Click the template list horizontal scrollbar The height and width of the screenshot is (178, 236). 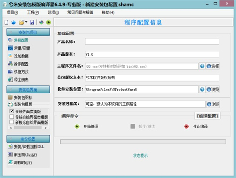click(x=27, y=127)
